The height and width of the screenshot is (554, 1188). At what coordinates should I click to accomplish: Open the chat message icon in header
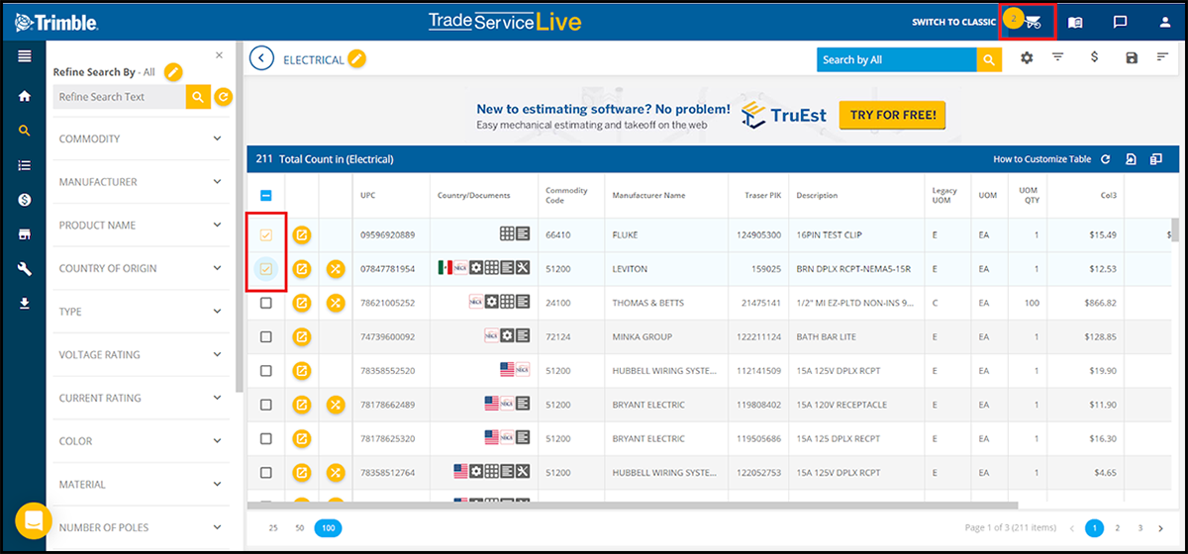click(1121, 22)
